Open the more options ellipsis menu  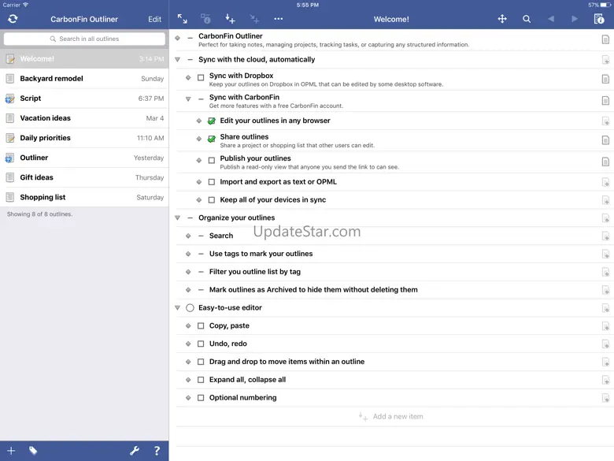279,19
